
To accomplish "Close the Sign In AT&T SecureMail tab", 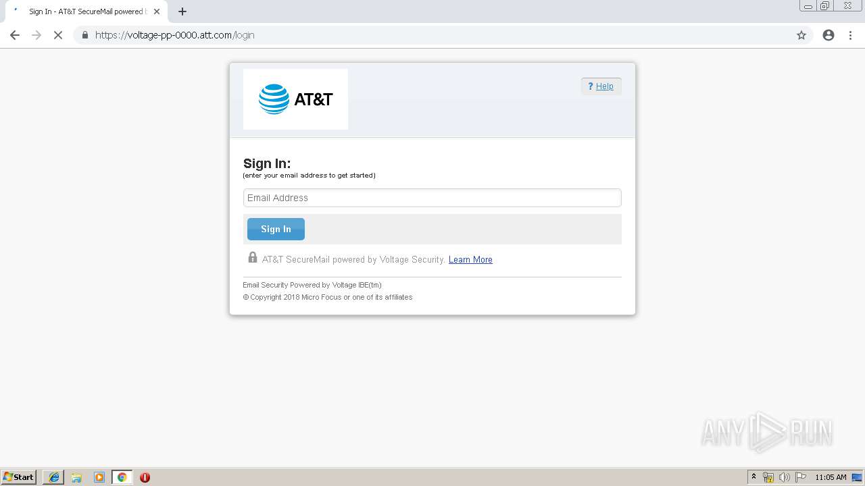I will (157, 11).
